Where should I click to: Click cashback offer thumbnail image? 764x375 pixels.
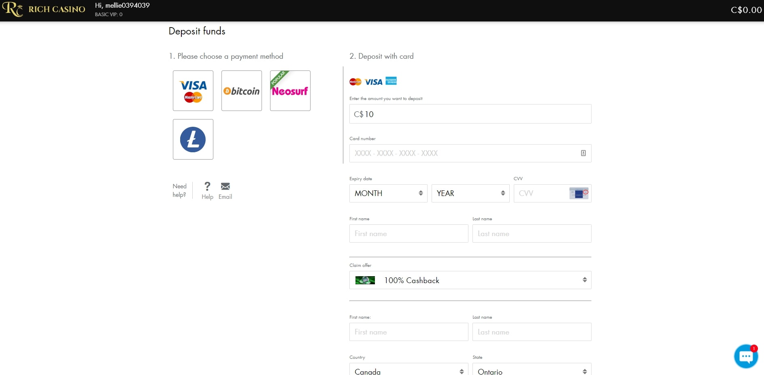[x=365, y=280]
